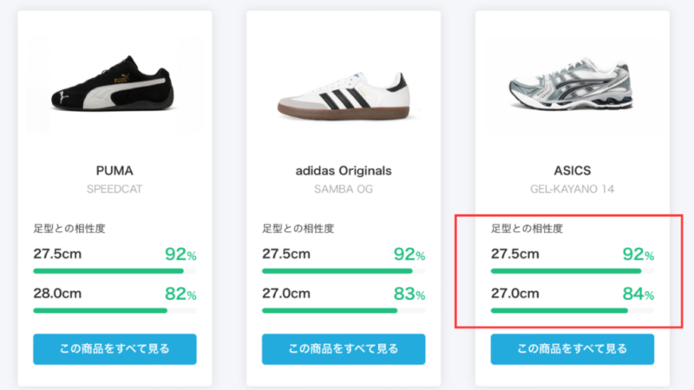Select the PUMA brand name
The height and width of the screenshot is (390, 694).
point(115,170)
